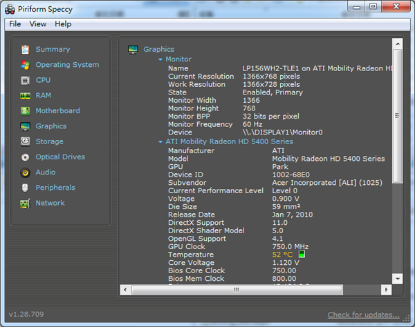Open the File menu

pos(15,24)
